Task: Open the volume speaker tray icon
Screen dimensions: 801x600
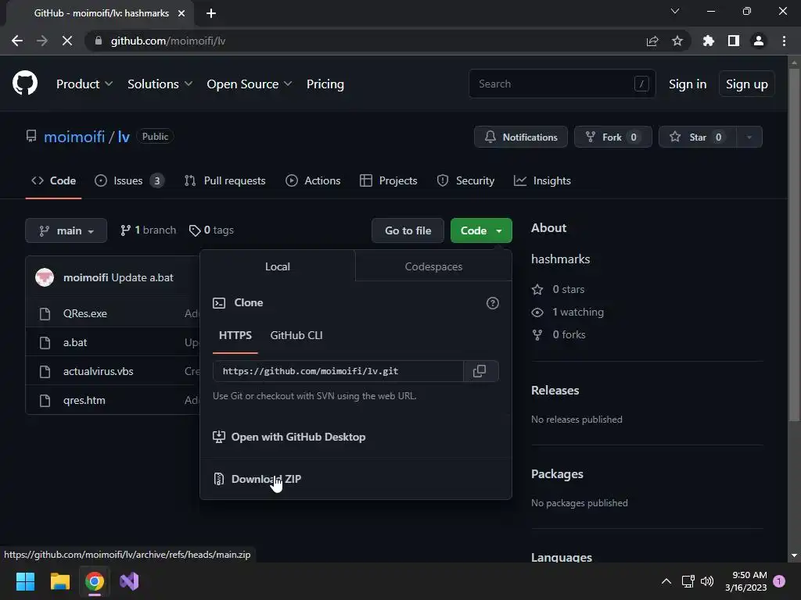Action: point(707,581)
